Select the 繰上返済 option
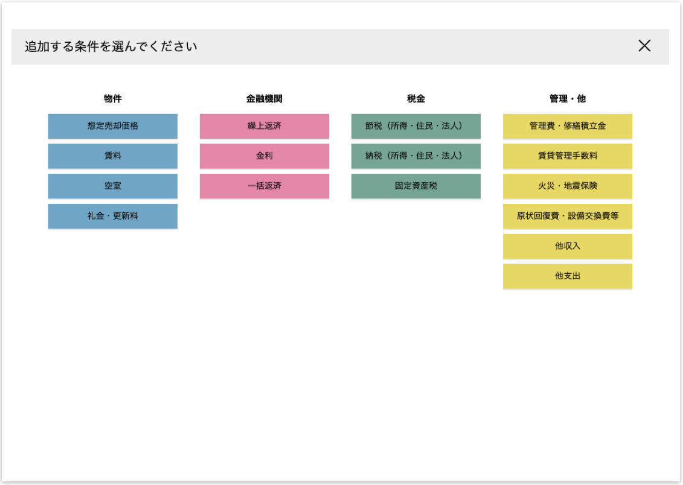The image size is (683, 485). click(x=265, y=126)
